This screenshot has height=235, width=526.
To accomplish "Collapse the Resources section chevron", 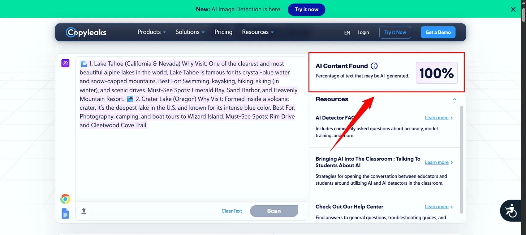I will [x=455, y=99].
